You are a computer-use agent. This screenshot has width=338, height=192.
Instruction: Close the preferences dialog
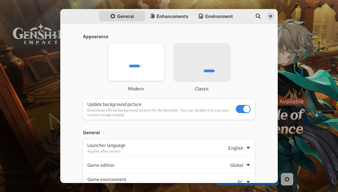pos(271,16)
